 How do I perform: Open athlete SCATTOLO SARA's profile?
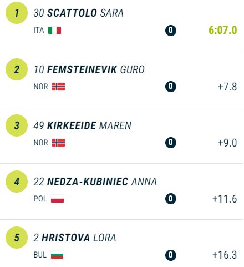point(85,13)
